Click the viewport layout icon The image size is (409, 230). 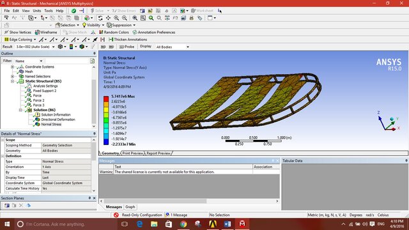click(210, 18)
